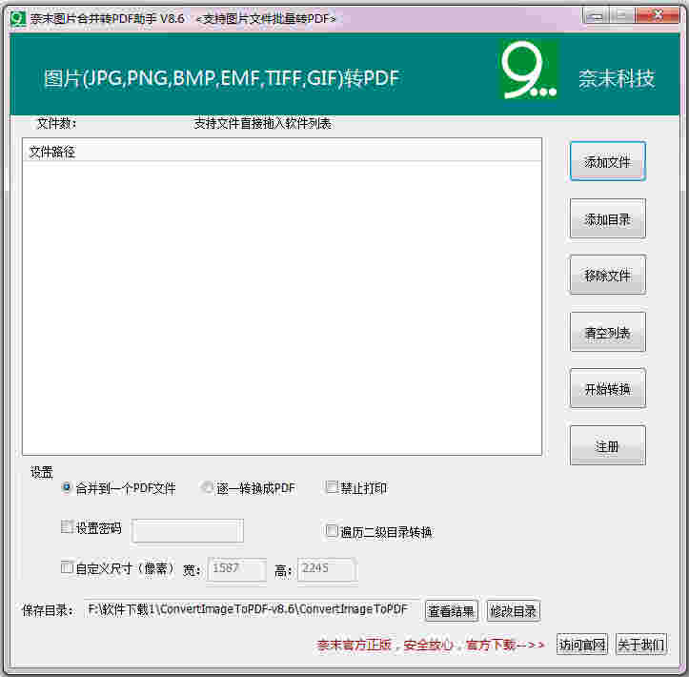Click 支持文件直接拖入软件列表 hint text
Image resolution: width=689 pixels, height=677 pixels.
coord(262,124)
